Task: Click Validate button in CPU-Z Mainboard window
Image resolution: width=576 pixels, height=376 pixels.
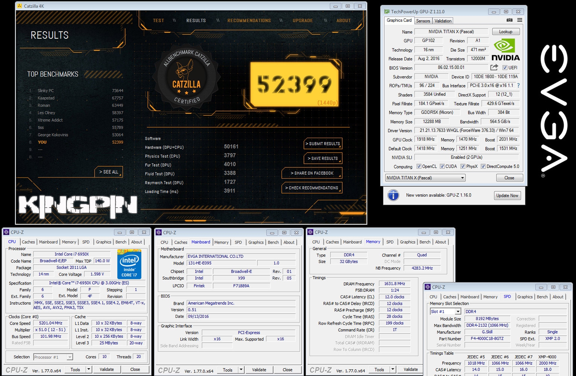Action: click(x=259, y=370)
